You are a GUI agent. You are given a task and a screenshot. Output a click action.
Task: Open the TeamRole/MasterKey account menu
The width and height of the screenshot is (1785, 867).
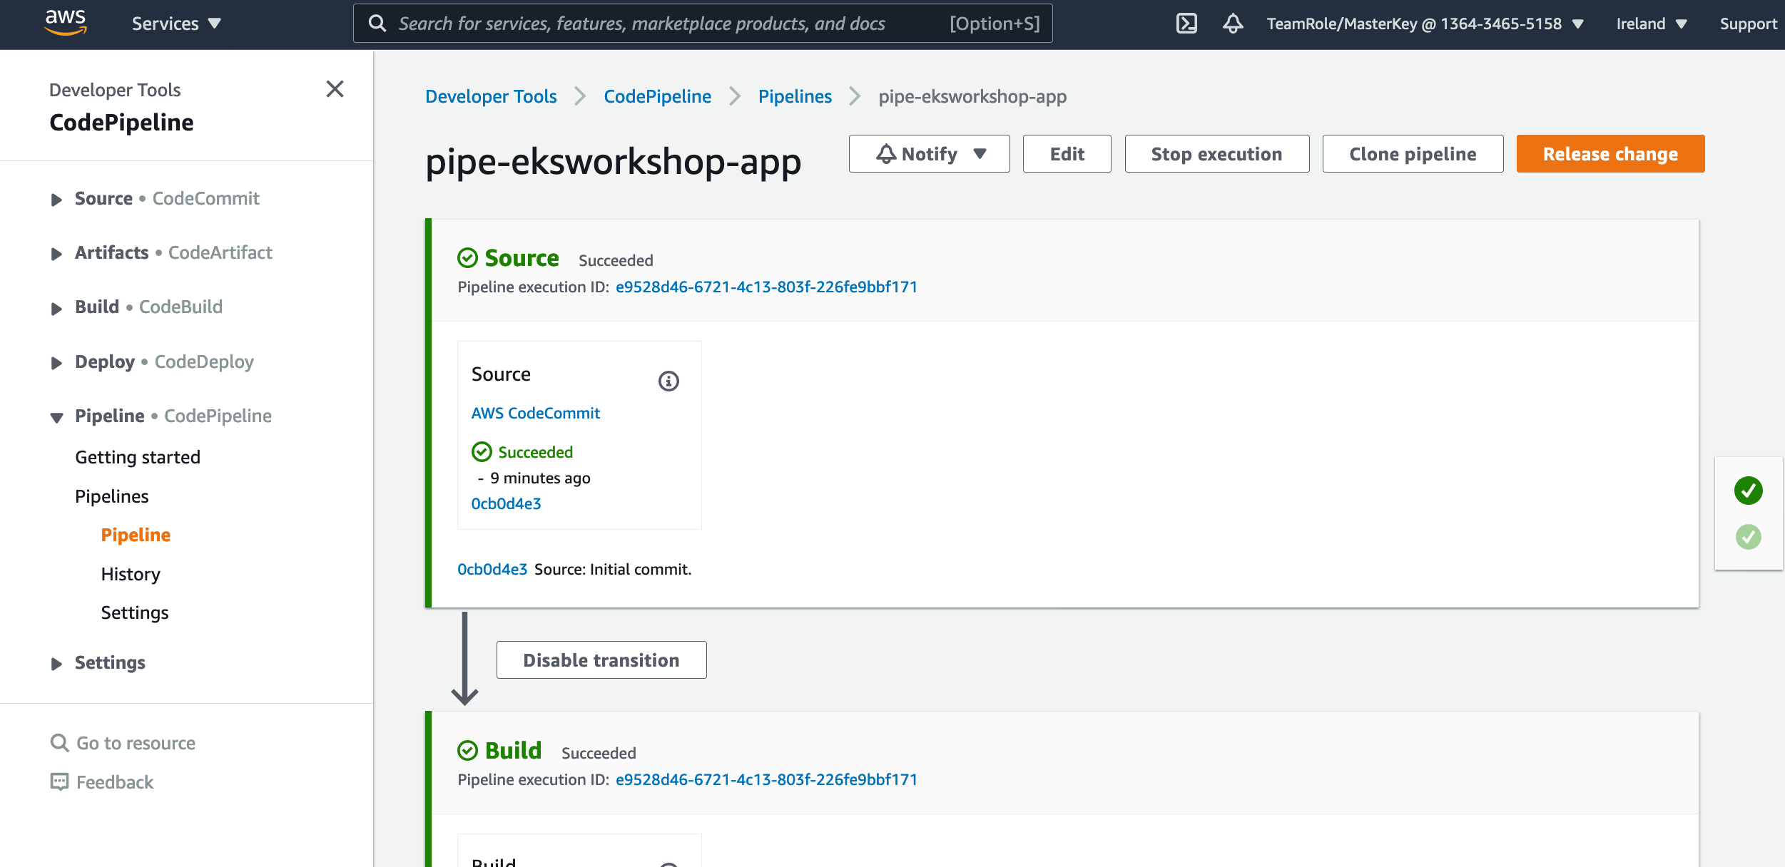click(1425, 24)
